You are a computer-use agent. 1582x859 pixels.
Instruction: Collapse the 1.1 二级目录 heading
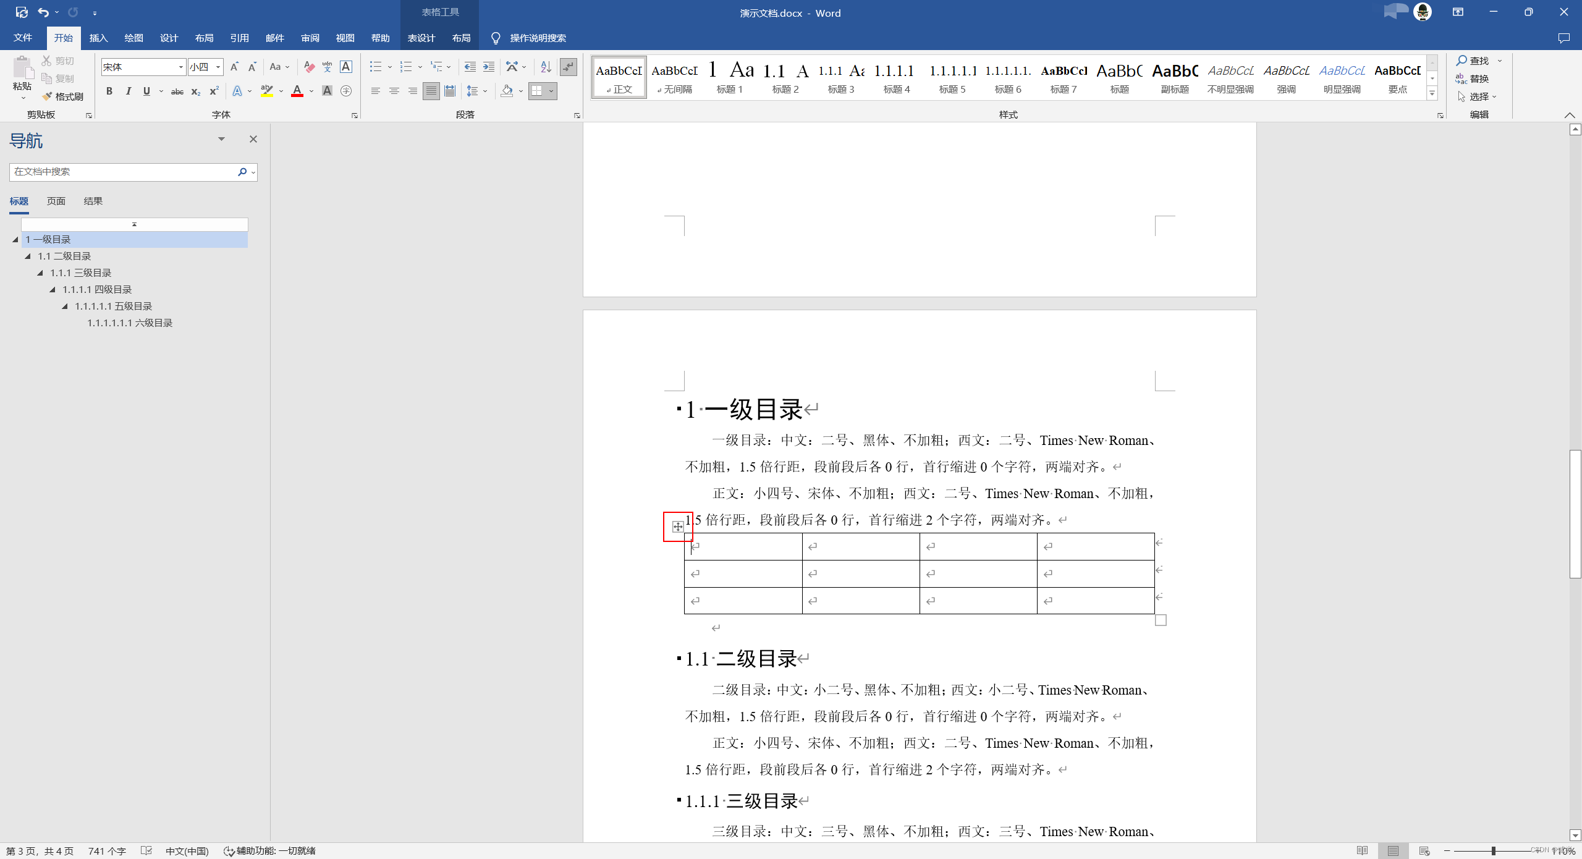click(x=28, y=256)
